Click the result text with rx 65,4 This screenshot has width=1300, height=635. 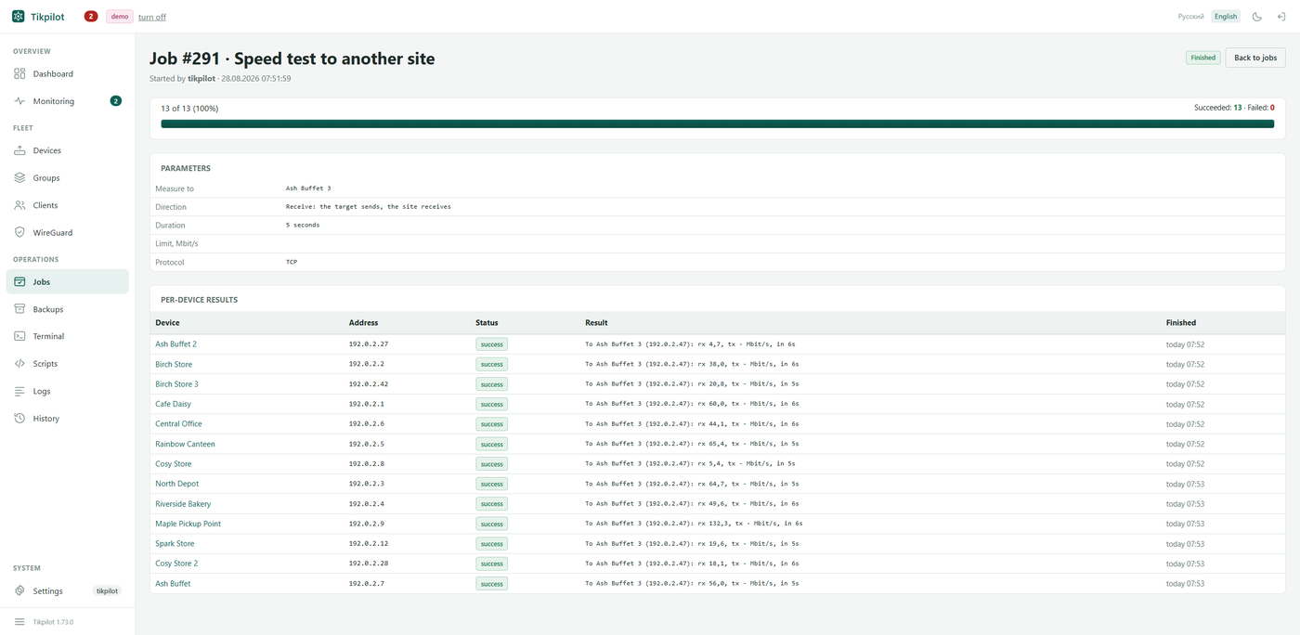click(x=692, y=444)
